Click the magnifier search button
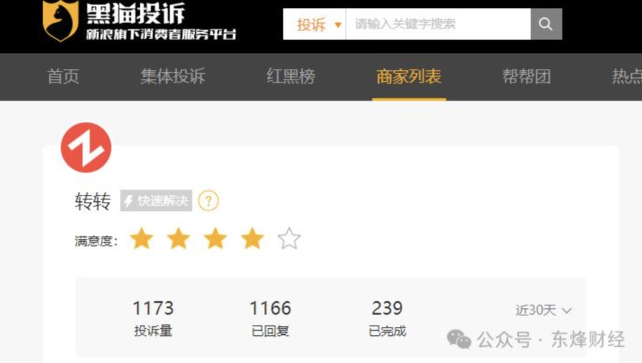Screen dimensions: 642x363 pyautogui.click(x=546, y=24)
